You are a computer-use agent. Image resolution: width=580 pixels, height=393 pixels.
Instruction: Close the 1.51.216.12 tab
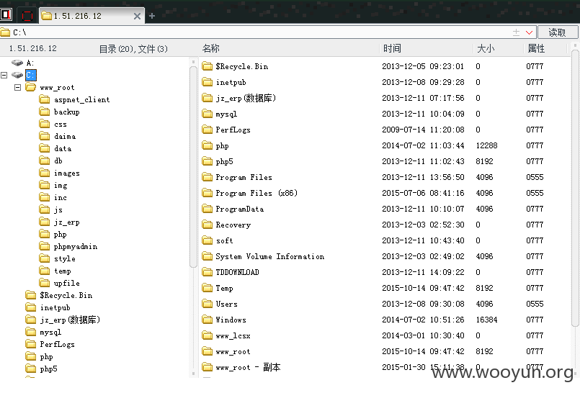[x=137, y=17]
